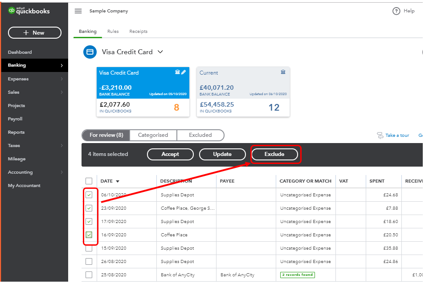Uncheck the 16/09/2020 Coffee Place row checkbox
The width and height of the screenshot is (425, 283).
coord(89,235)
